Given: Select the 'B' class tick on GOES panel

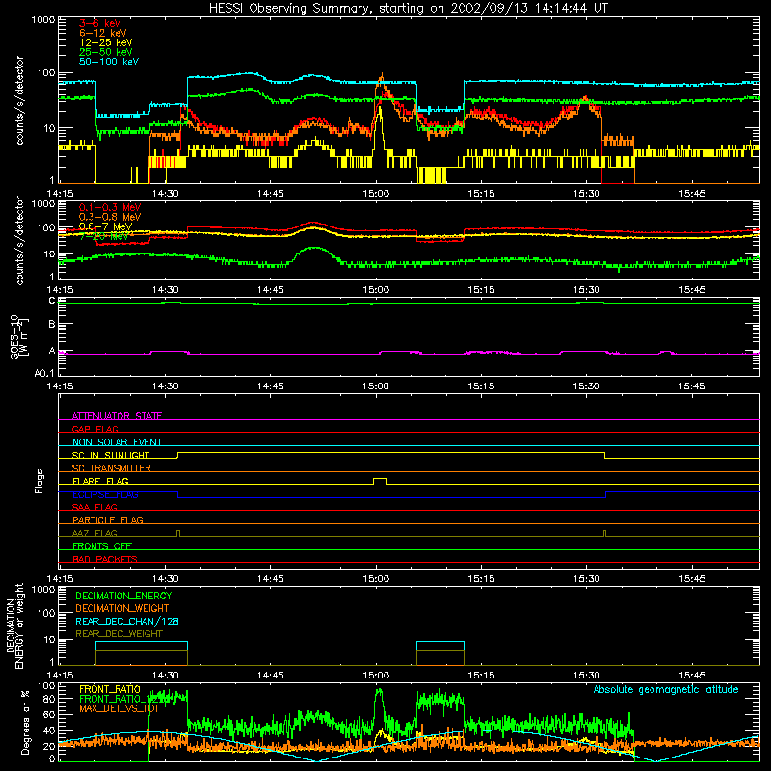Looking at the screenshot, I should 52,325.
